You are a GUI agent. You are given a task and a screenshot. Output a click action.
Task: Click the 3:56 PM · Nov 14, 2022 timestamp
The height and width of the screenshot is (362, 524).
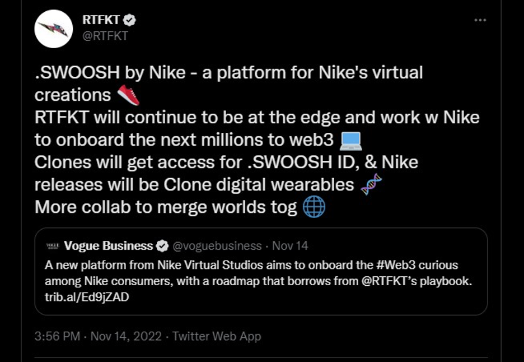click(97, 336)
